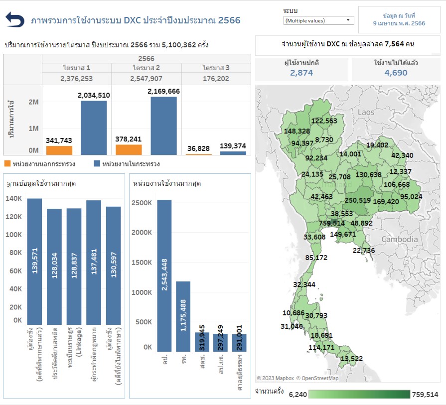Select the agency bar showing 297,249
The width and height of the screenshot is (446, 405).
pyautogui.click(x=220, y=343)
